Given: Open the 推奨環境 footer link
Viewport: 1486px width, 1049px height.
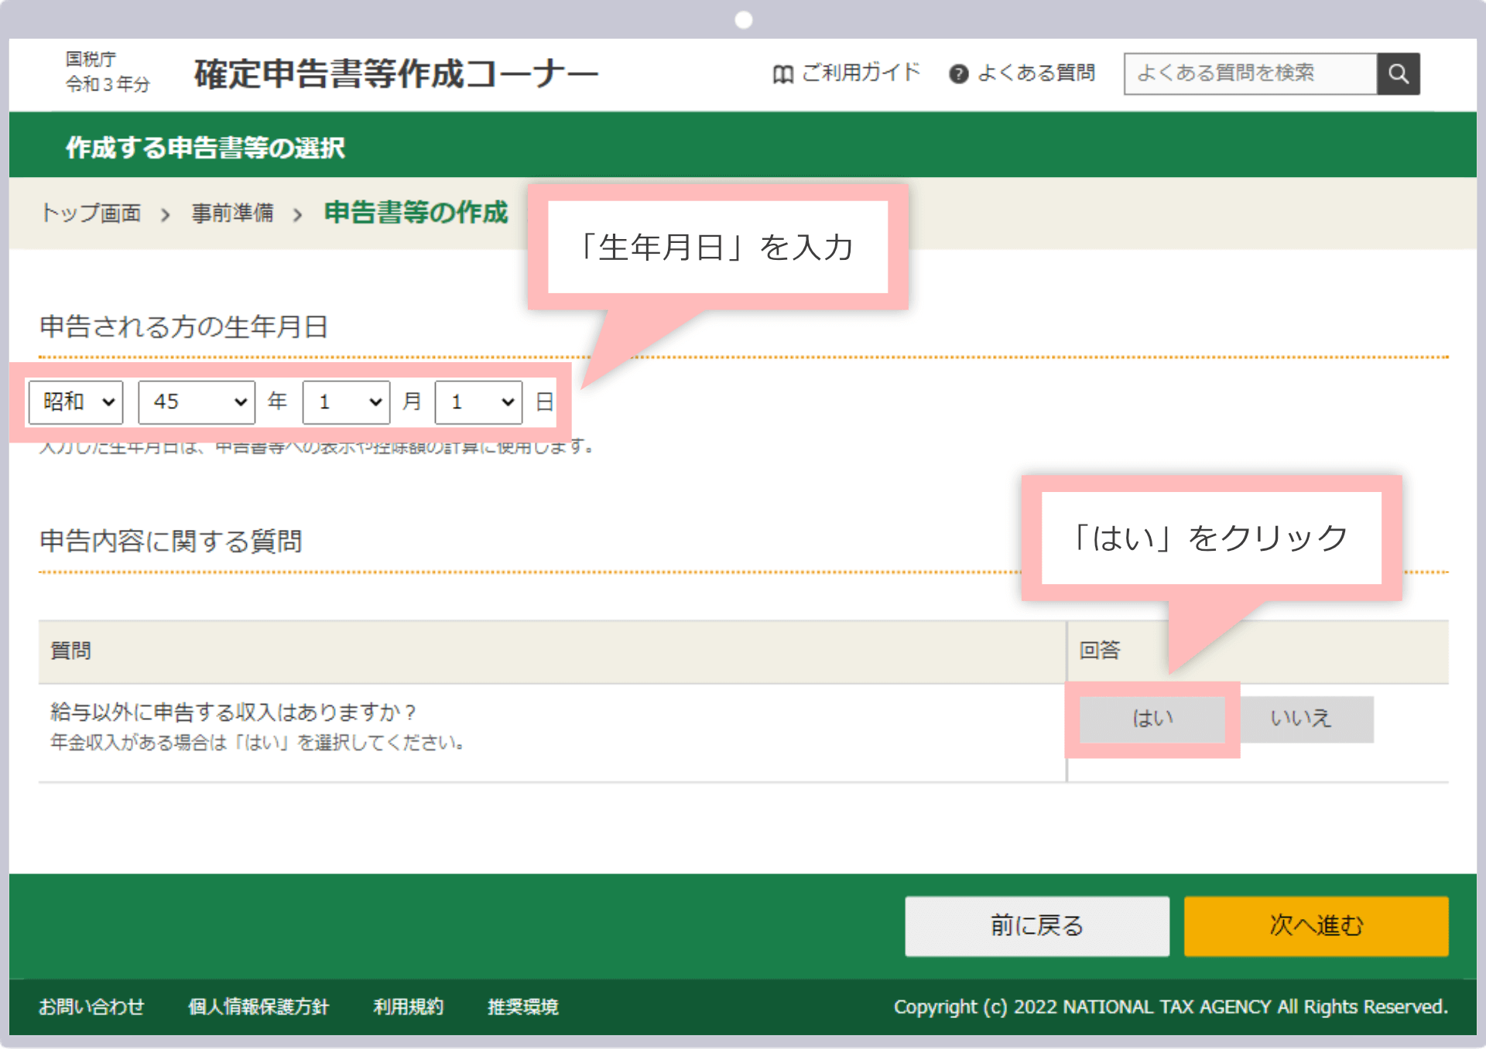Looking at the screenshot, I should coord(522,1007).
